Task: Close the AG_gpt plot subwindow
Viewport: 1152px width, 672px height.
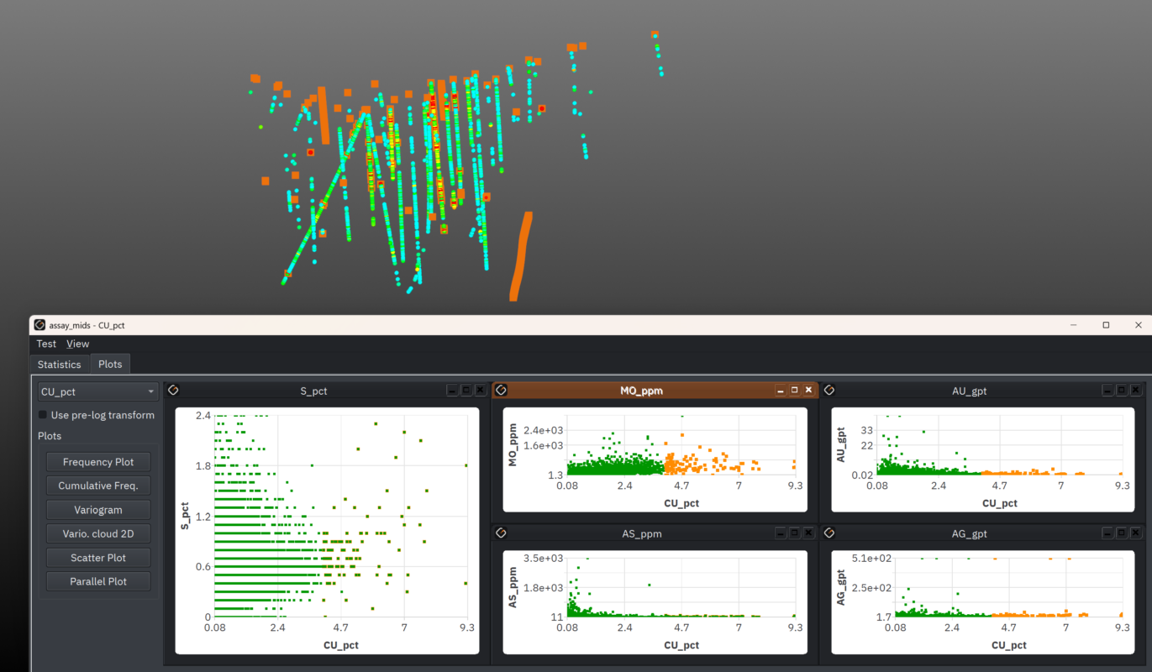Action: coord(1136,533)
